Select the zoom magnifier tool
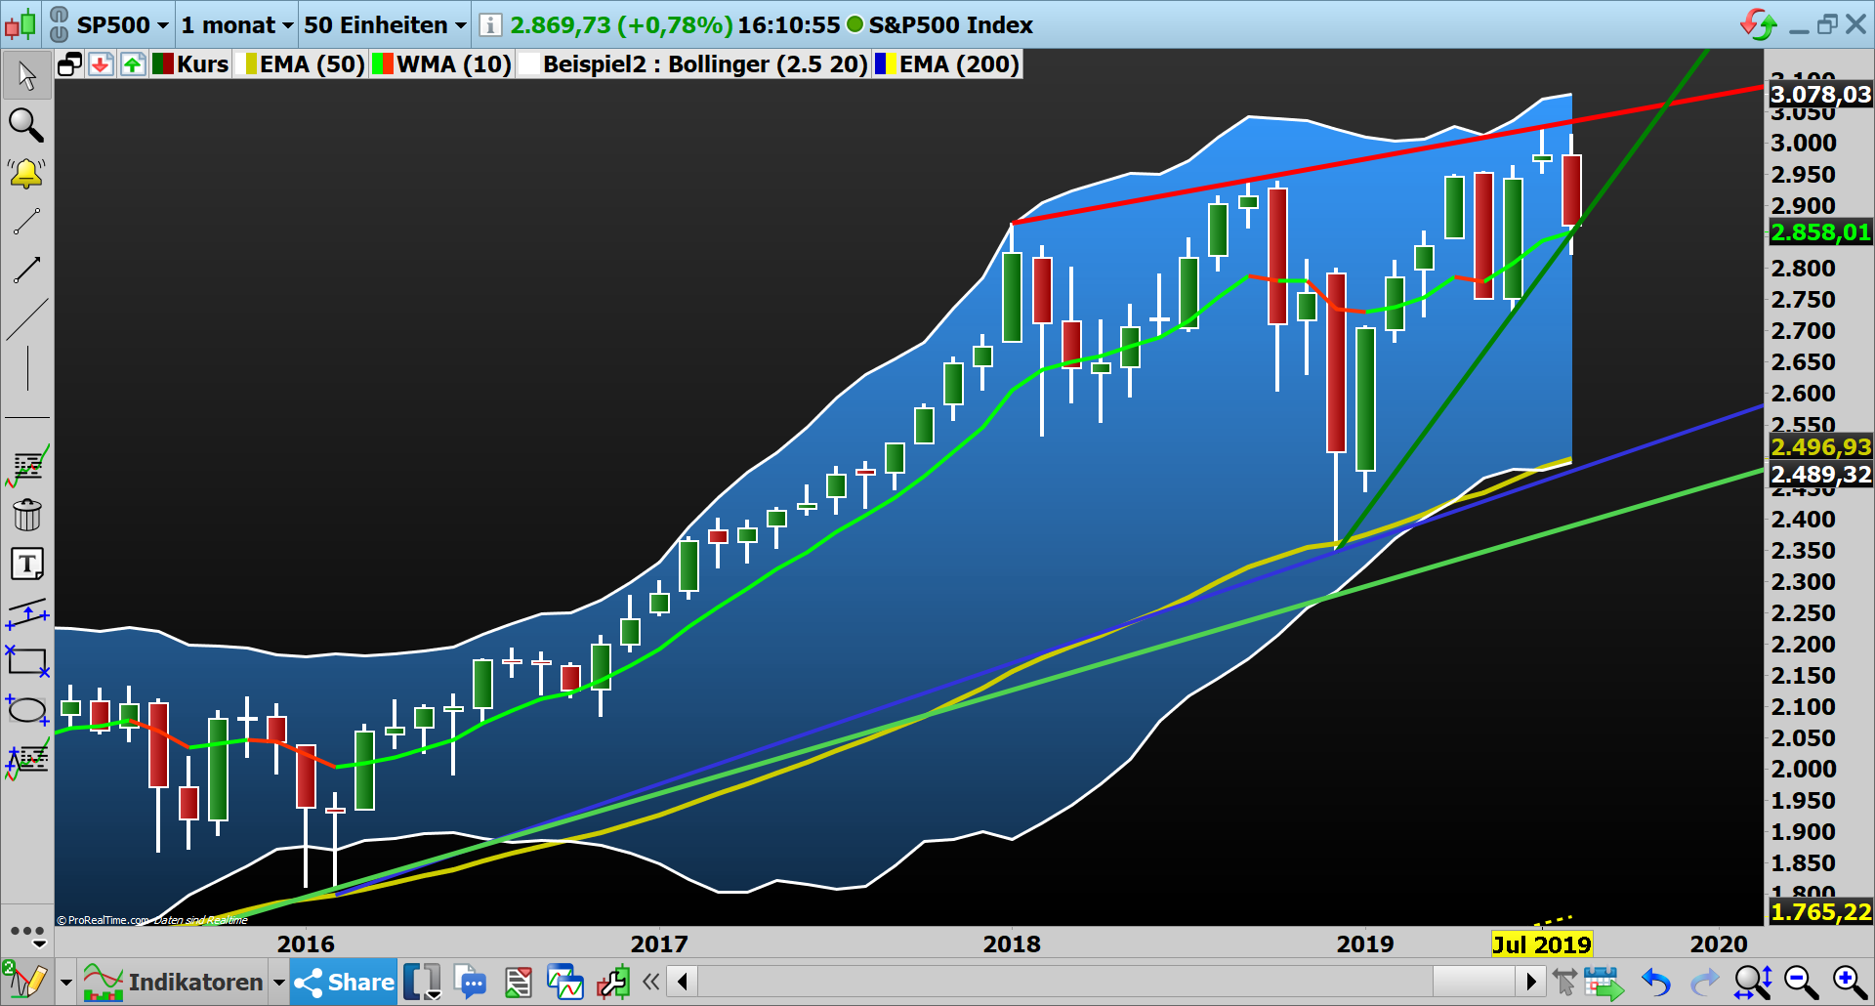Viewport: 1875px width, 1006px height. 26,127
